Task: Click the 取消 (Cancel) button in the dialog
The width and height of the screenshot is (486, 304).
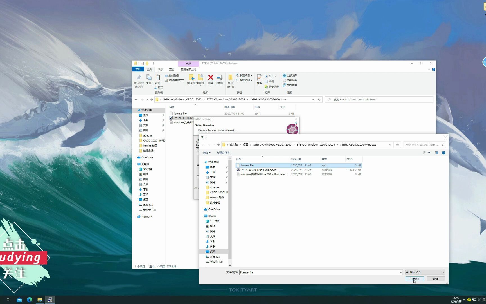Action: coord(436,279)
